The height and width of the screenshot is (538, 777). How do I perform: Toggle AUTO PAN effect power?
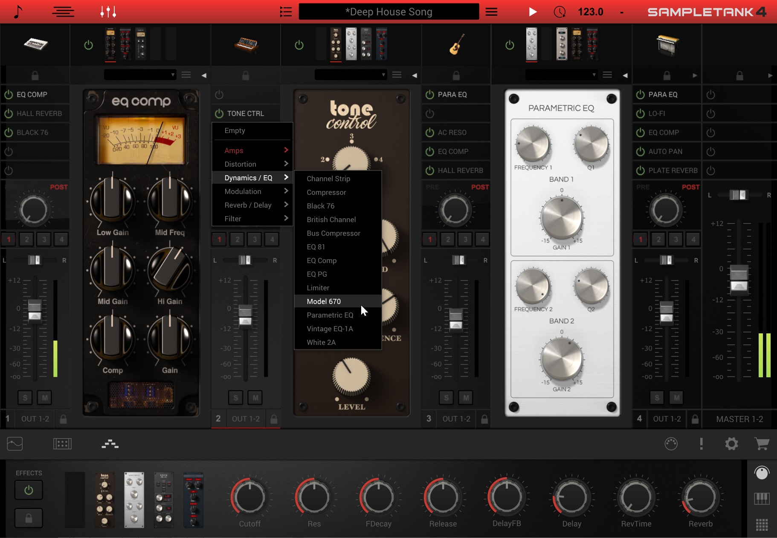[640, 151]
